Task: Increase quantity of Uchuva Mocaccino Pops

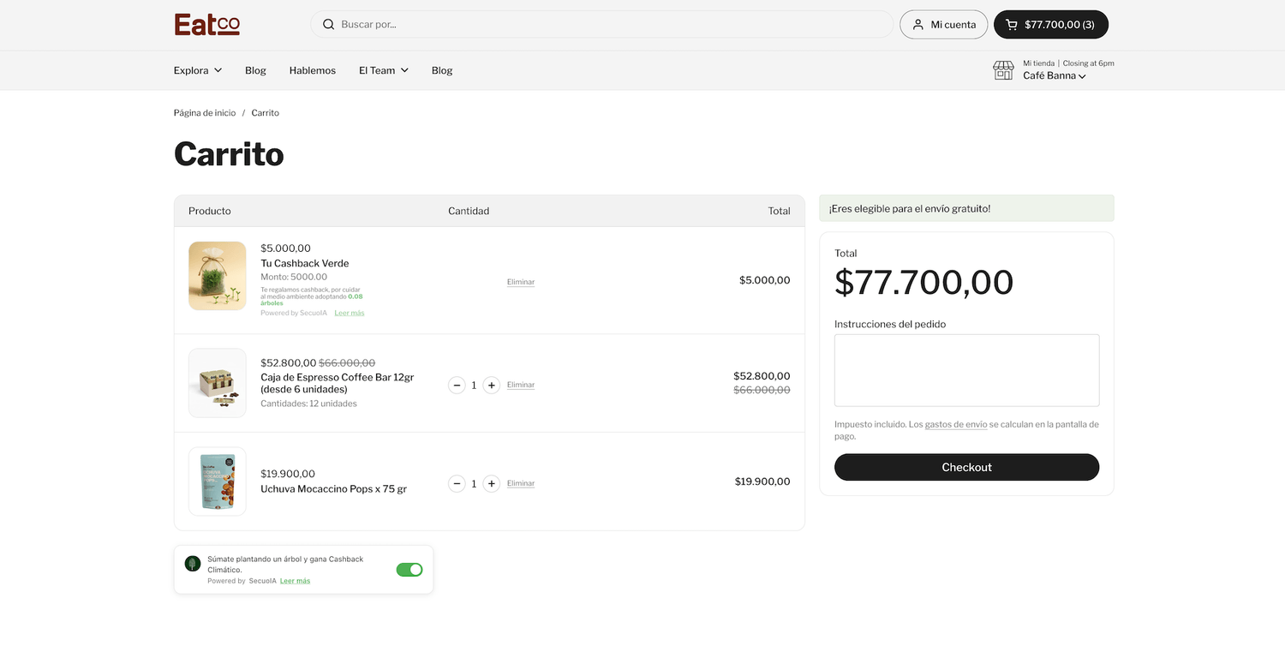Action: (x=491, y=484)
